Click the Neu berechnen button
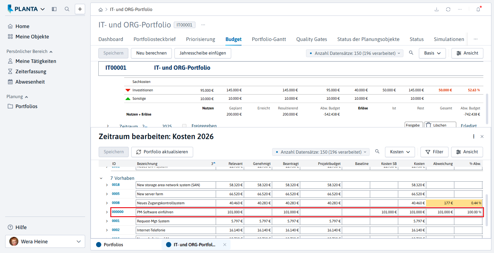The image size is (494, 253). [x=151, y=53]
